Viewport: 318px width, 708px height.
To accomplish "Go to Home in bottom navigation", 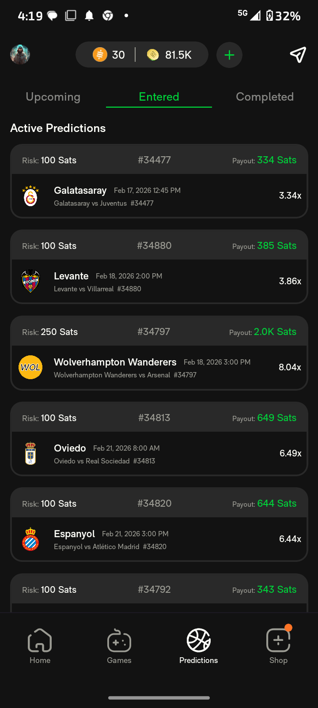I will [x=40, y=646].
